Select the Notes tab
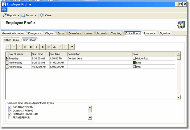This screenshot has height=130, width=190. point(89,33)
